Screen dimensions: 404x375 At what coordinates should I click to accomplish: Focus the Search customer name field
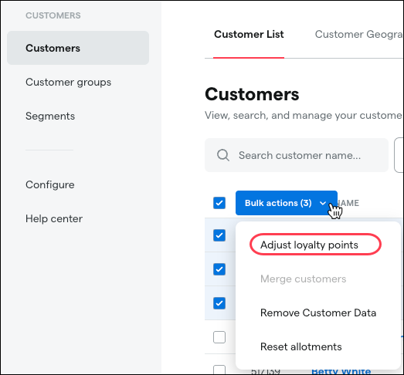coord(297,155)
